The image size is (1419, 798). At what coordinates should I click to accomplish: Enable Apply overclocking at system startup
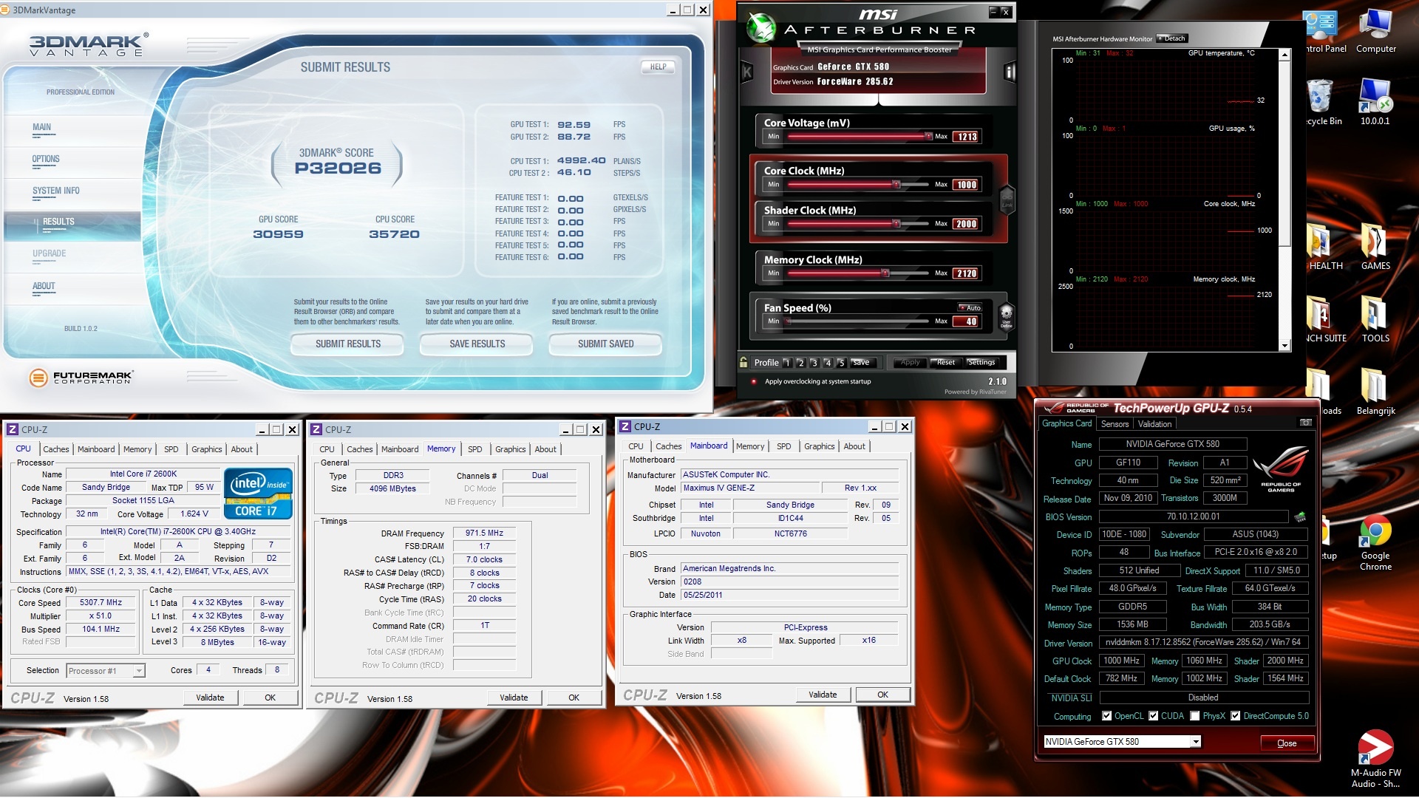tap(753, 381)
